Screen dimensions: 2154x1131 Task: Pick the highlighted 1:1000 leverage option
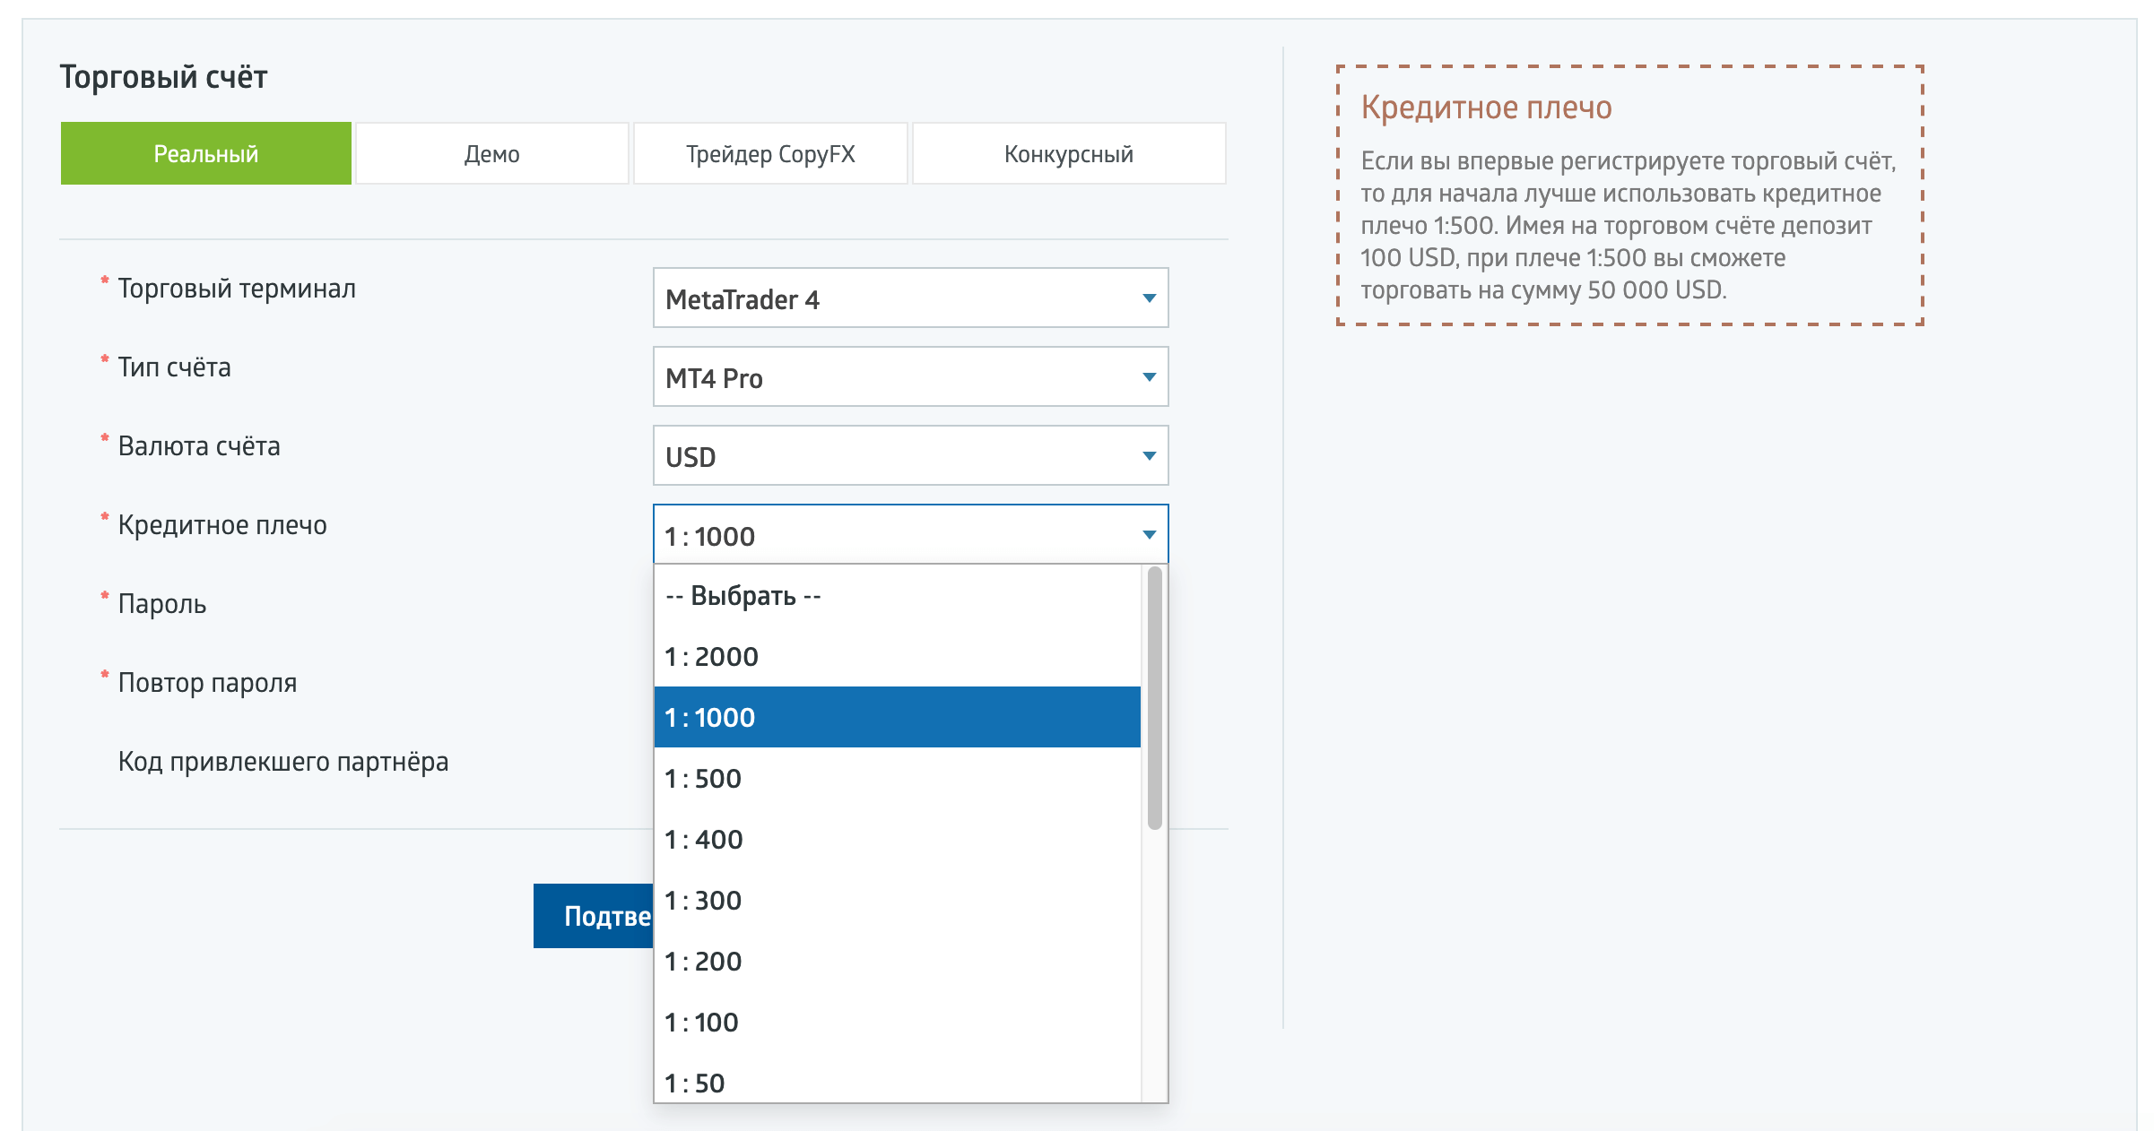[897, 718]
